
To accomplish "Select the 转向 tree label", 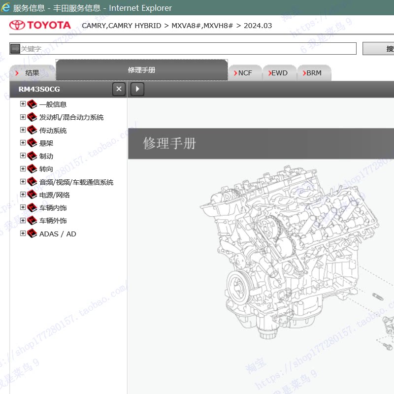I will click(46, 169).
